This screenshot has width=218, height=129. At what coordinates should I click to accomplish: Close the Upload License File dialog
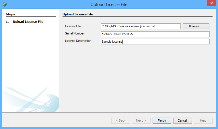click(211, 4)
